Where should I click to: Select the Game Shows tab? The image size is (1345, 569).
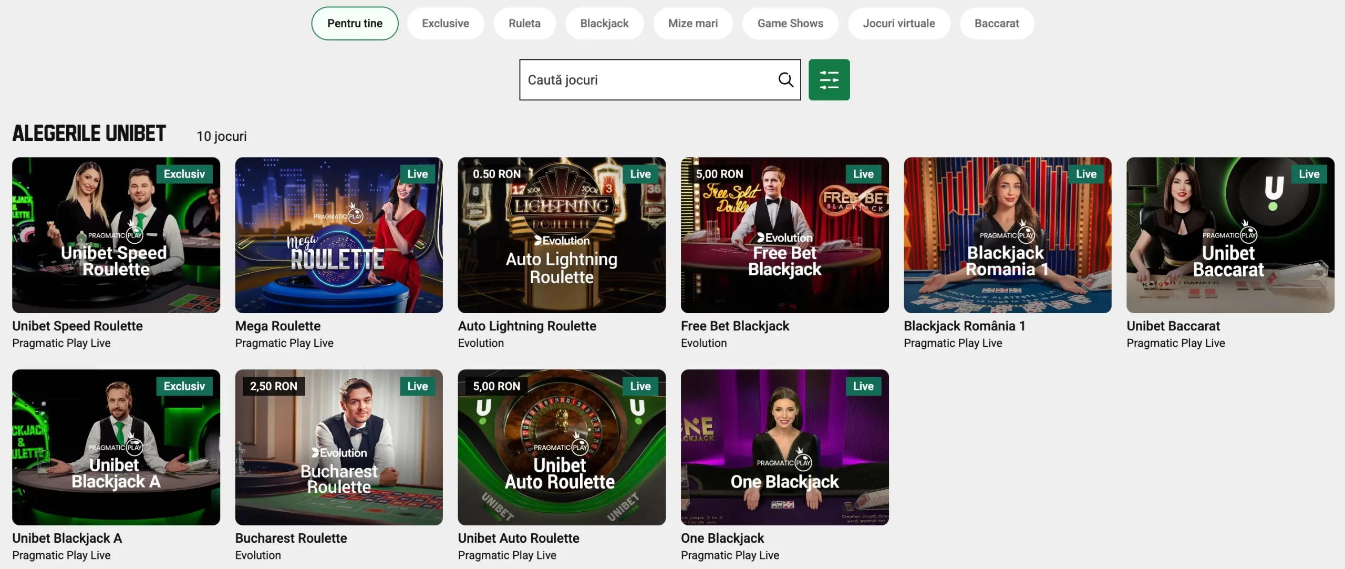[790, 24]
